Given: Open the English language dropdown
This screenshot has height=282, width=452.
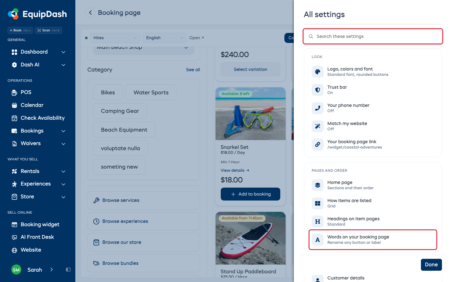Looking at the screenshot, I should (165, 38).
